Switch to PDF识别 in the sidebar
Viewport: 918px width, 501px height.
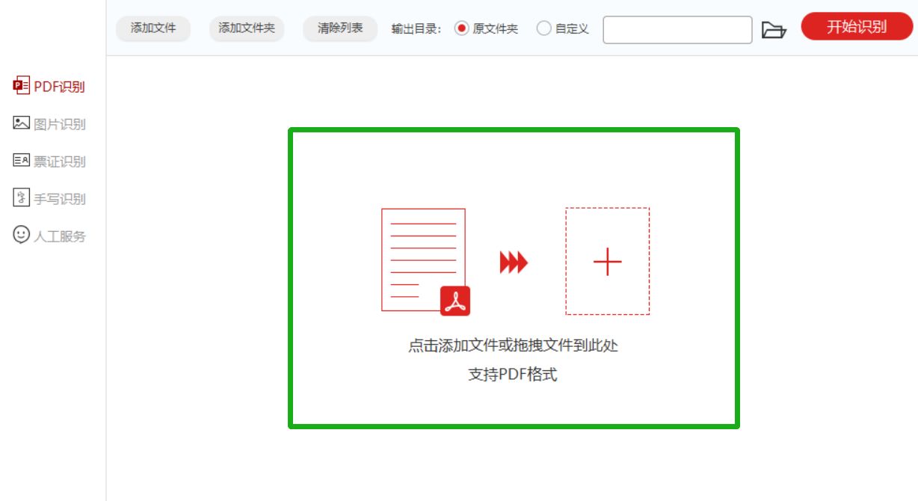click(49, 86)
